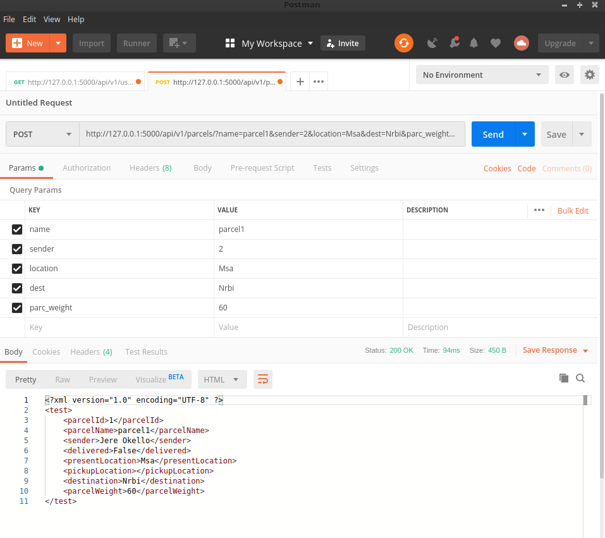
Task: Switch to the Authorization tab
Action: [87, 168]
